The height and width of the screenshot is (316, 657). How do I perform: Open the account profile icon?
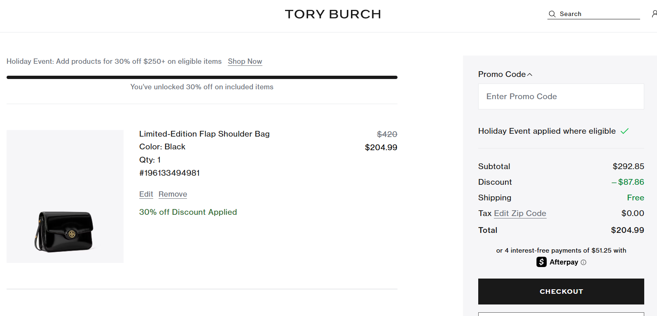click(x=654, y=14)
